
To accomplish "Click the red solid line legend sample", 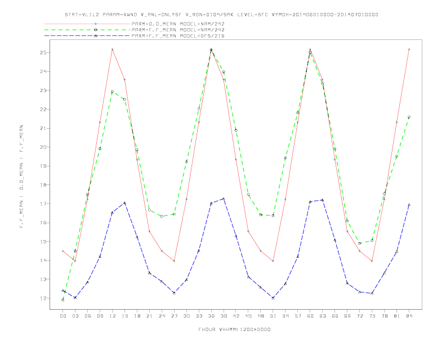I will click(x=87, y=24).
